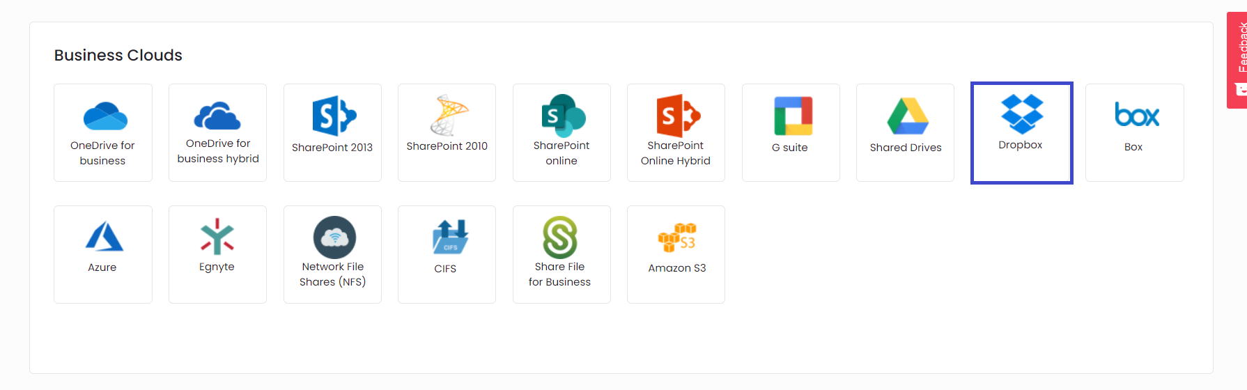Click the SharePoint 2013 icon
1247x390 pixels.
[x=334, y=116]
